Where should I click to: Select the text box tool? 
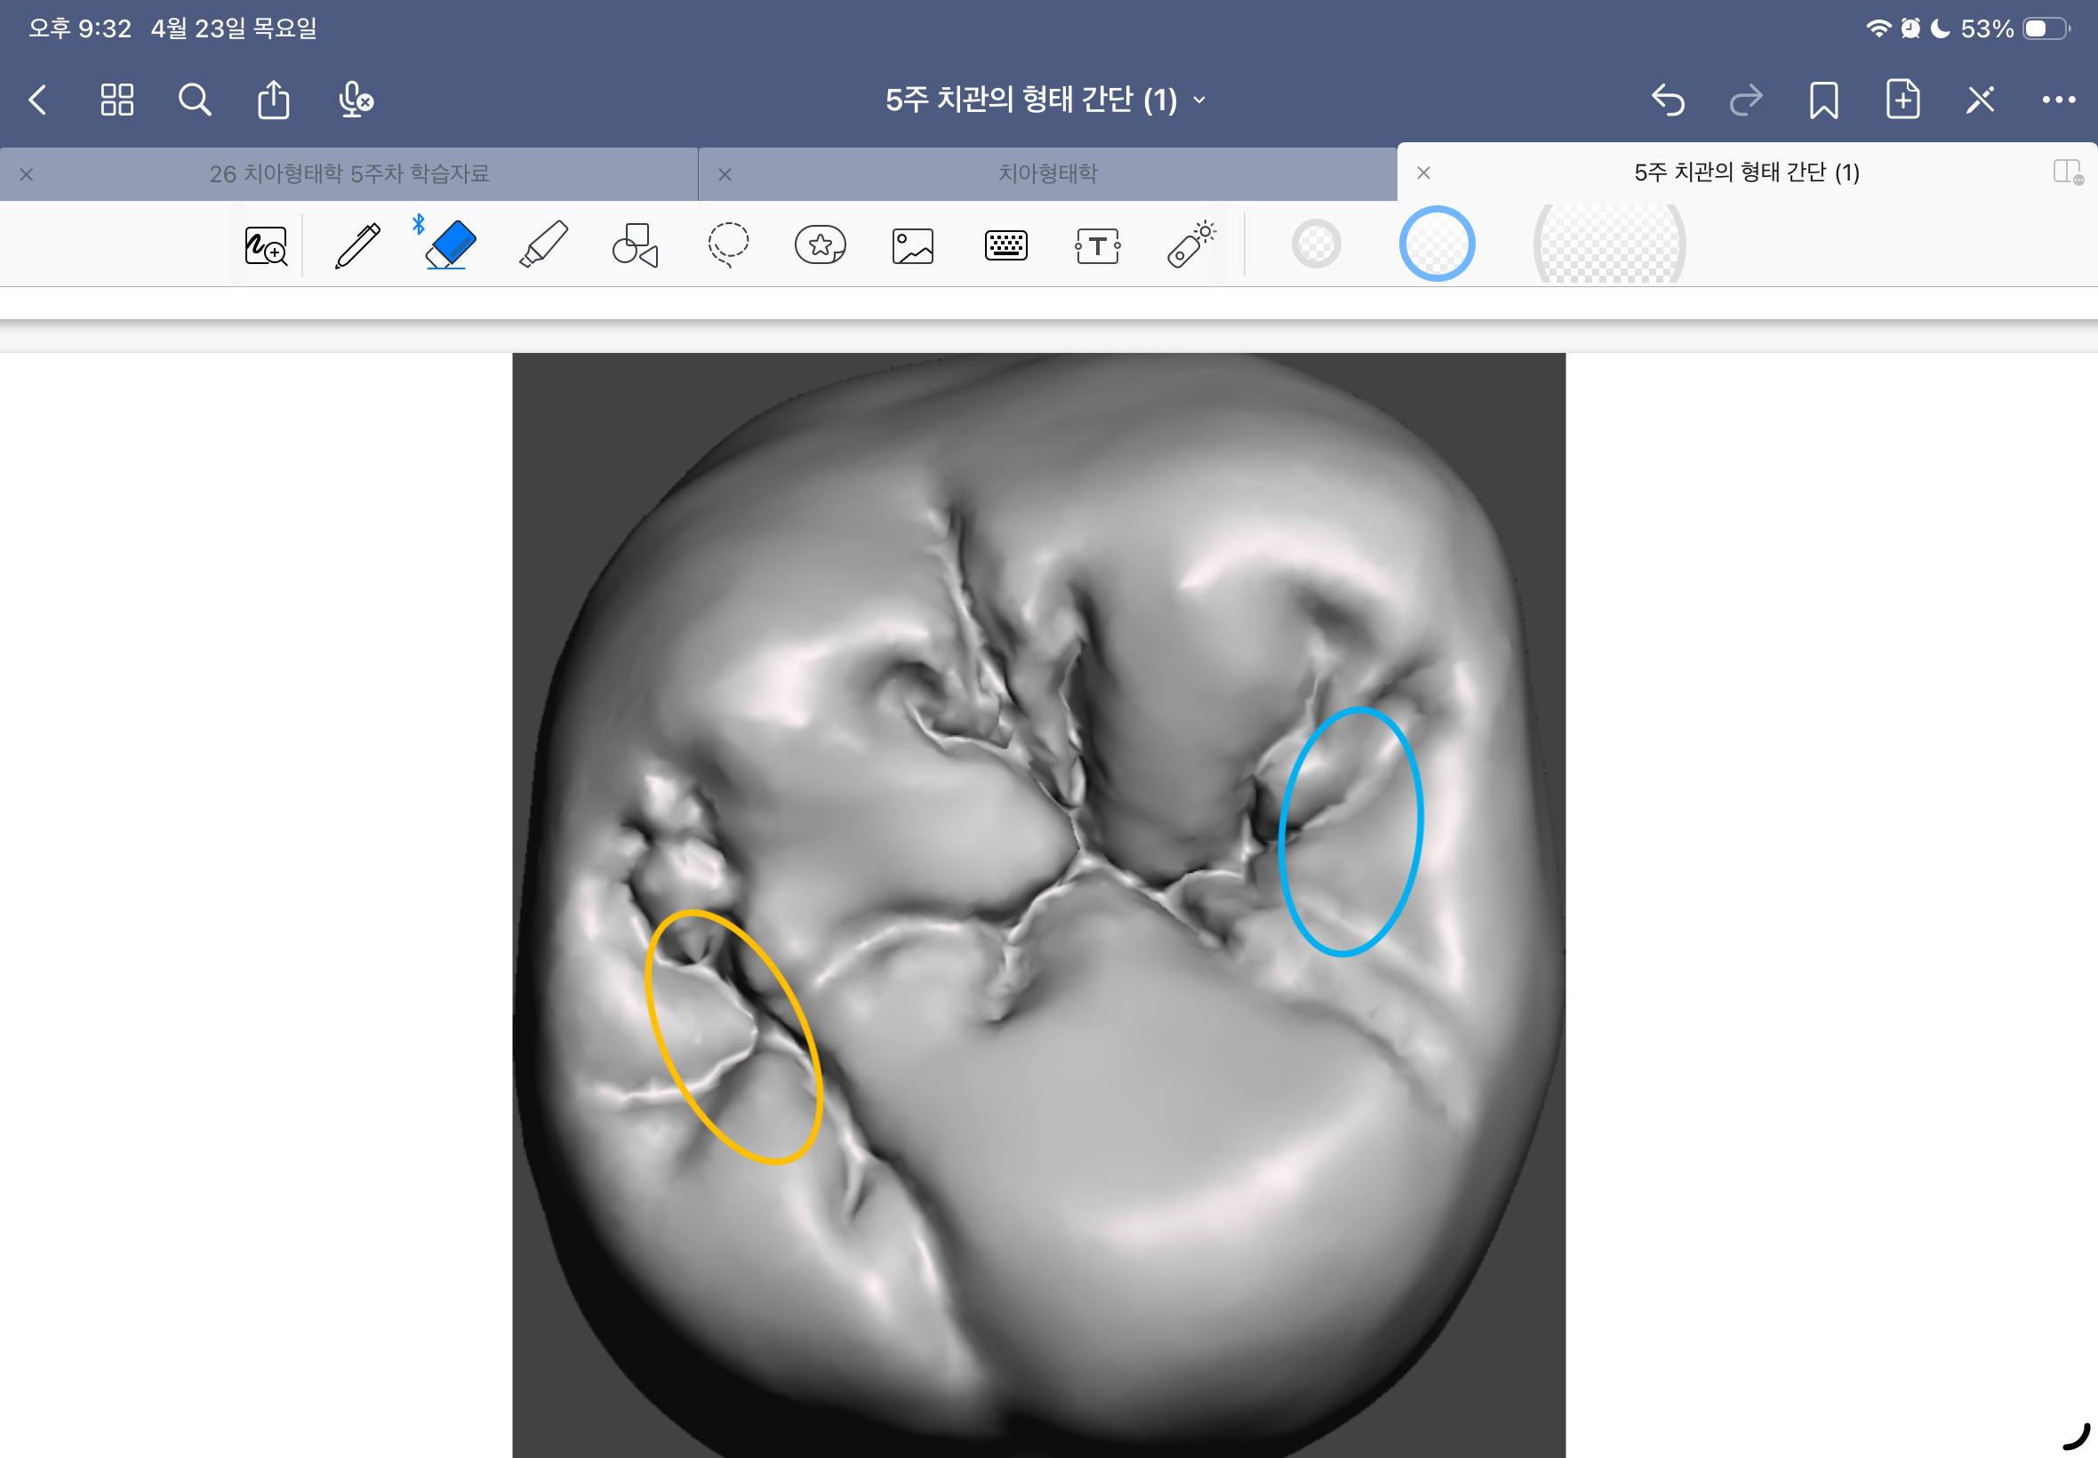[x=1097, y=245]
